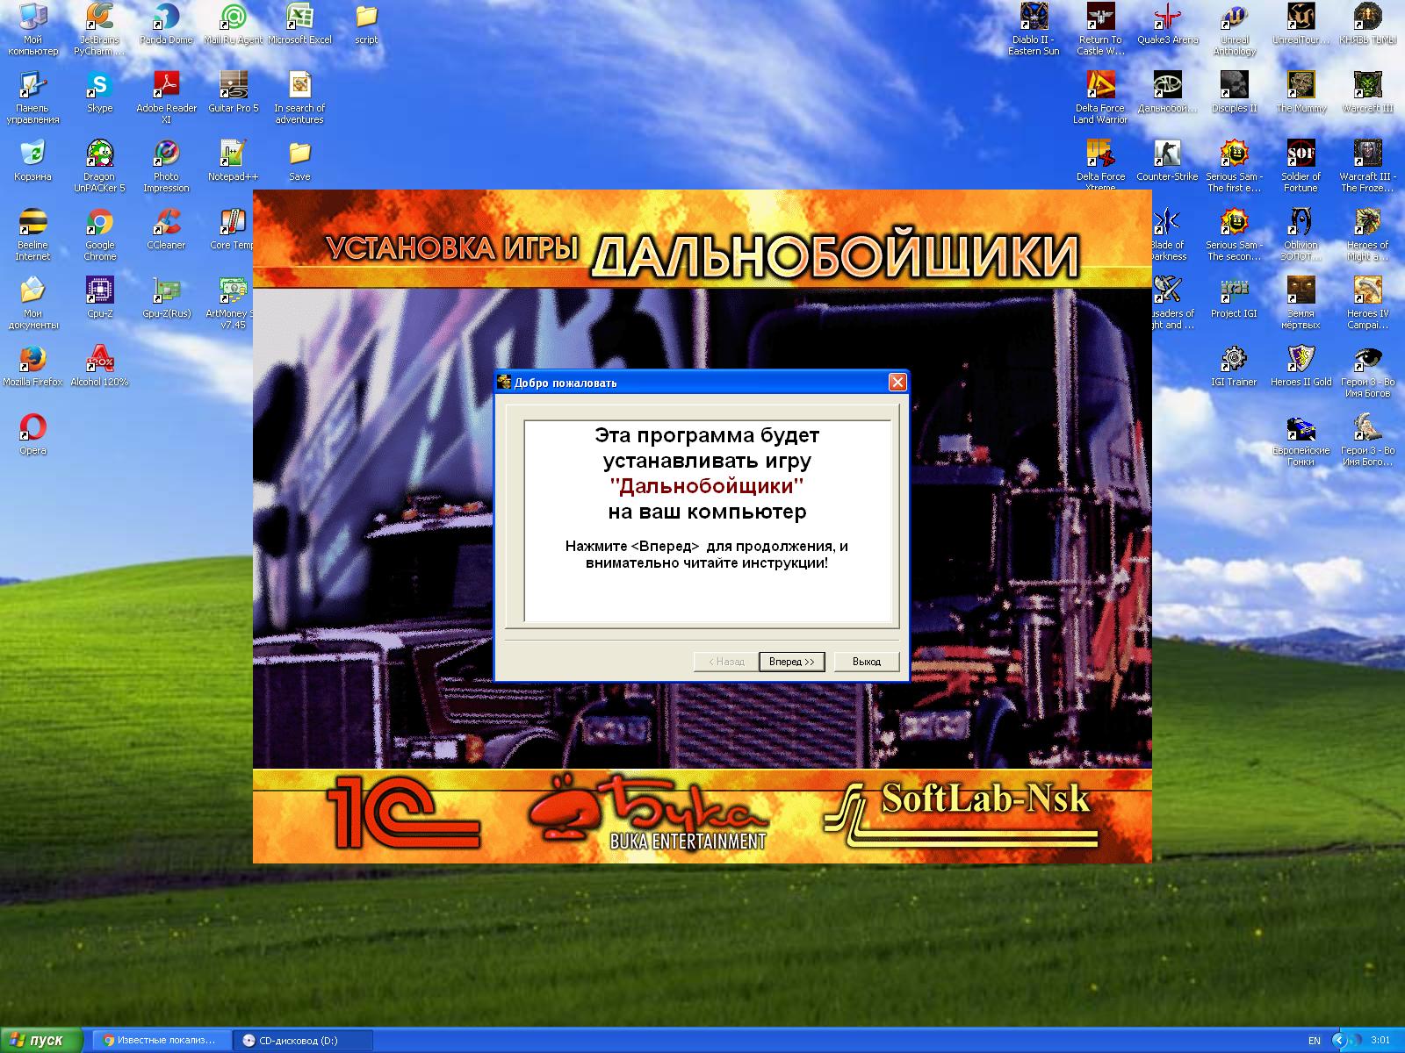Launch Warcraft III - The Frozen Throne shortcut
Image resolution: width=1405 pixels, height=1053 pixels.
point(1367,166)
